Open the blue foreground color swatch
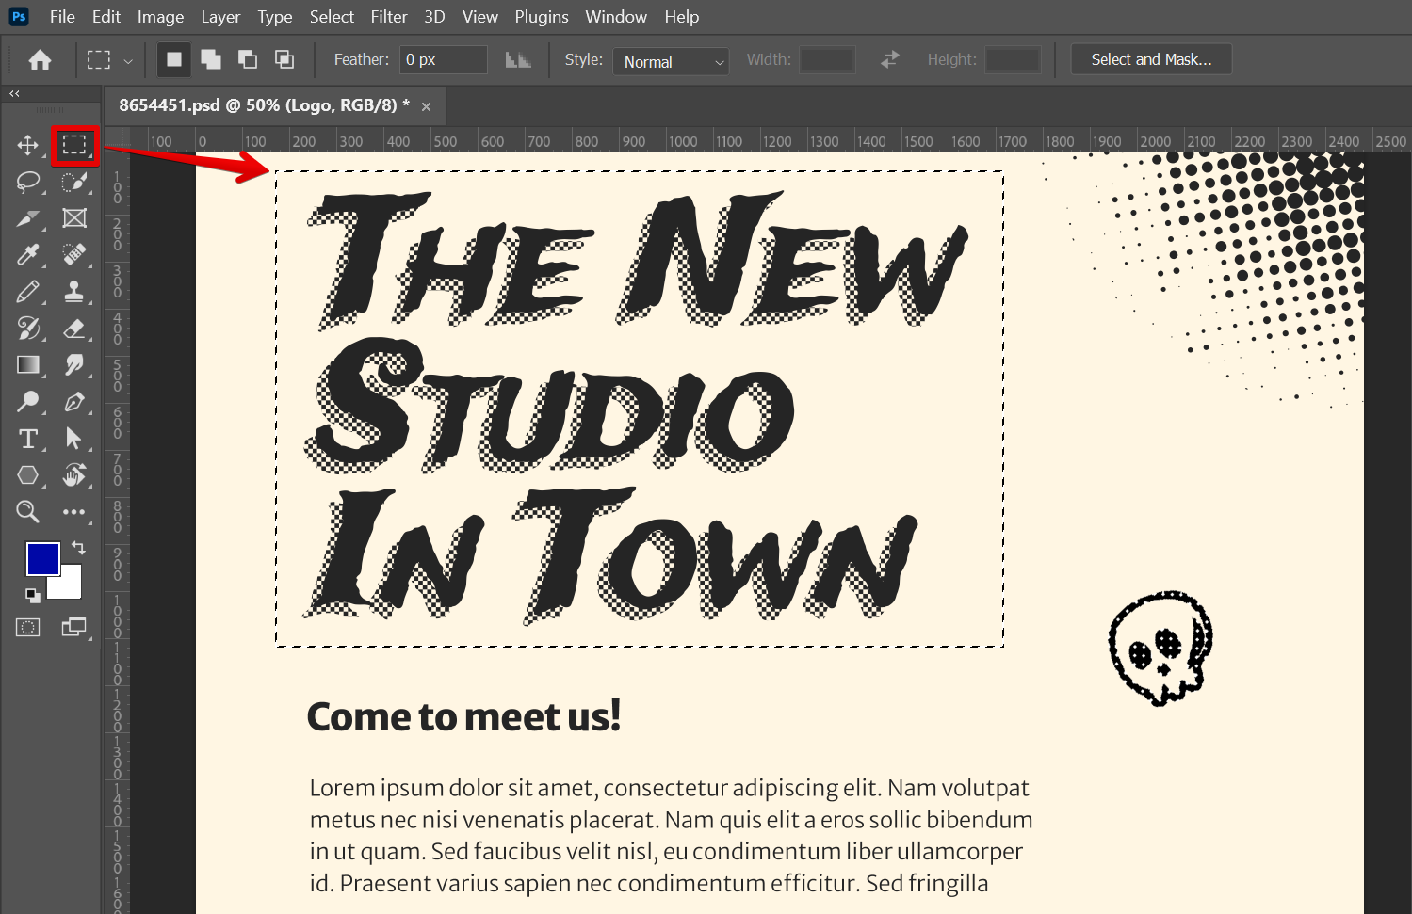Viewport: 1412px width, 914px height. [42, 558]
